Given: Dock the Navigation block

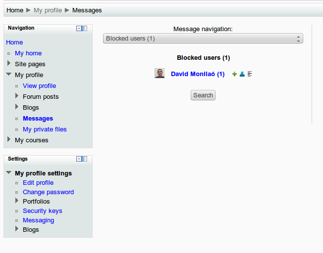Looking at the screenshot, I should coord(86,28).
